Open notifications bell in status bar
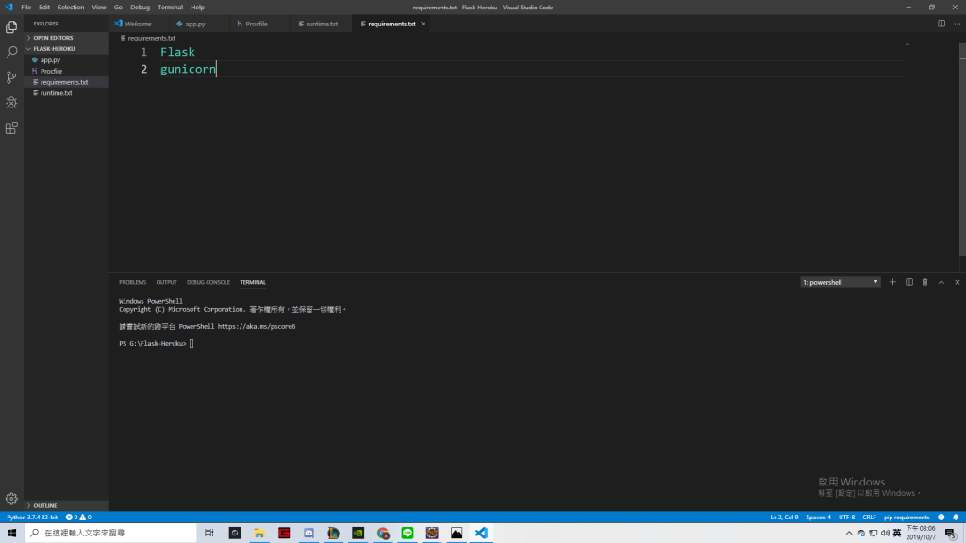 point(956,518)
